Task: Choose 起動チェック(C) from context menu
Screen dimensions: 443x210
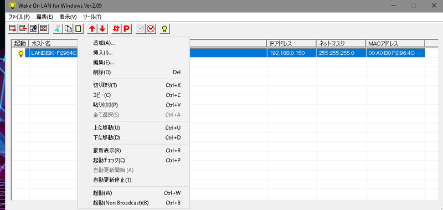Action: (x=133, y=160)
